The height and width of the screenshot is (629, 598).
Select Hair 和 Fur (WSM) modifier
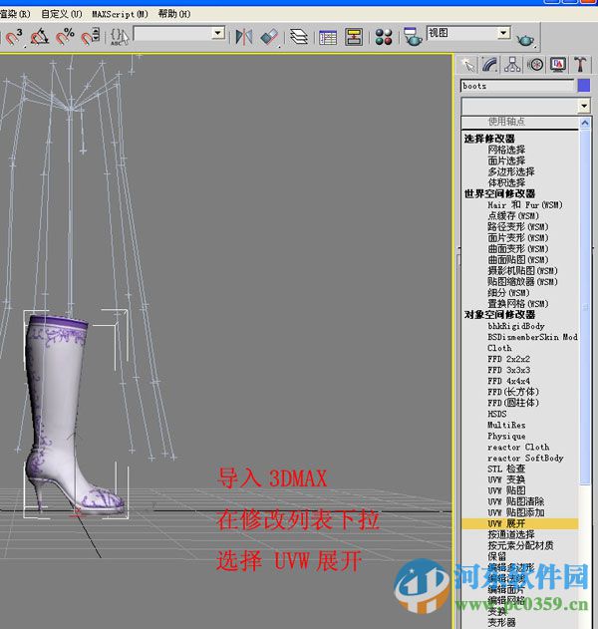click(525, 204)
